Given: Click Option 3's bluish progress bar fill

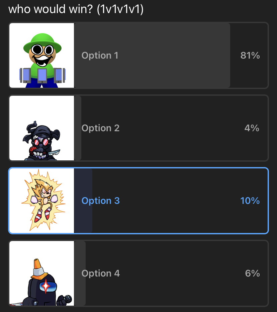Looking at the screenshot, I should [84, 218].
